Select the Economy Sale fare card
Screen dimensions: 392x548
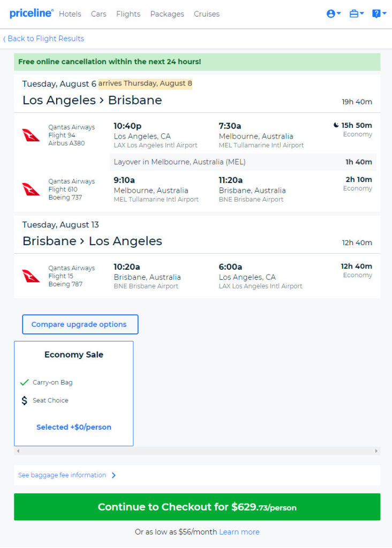coord(74,393)
